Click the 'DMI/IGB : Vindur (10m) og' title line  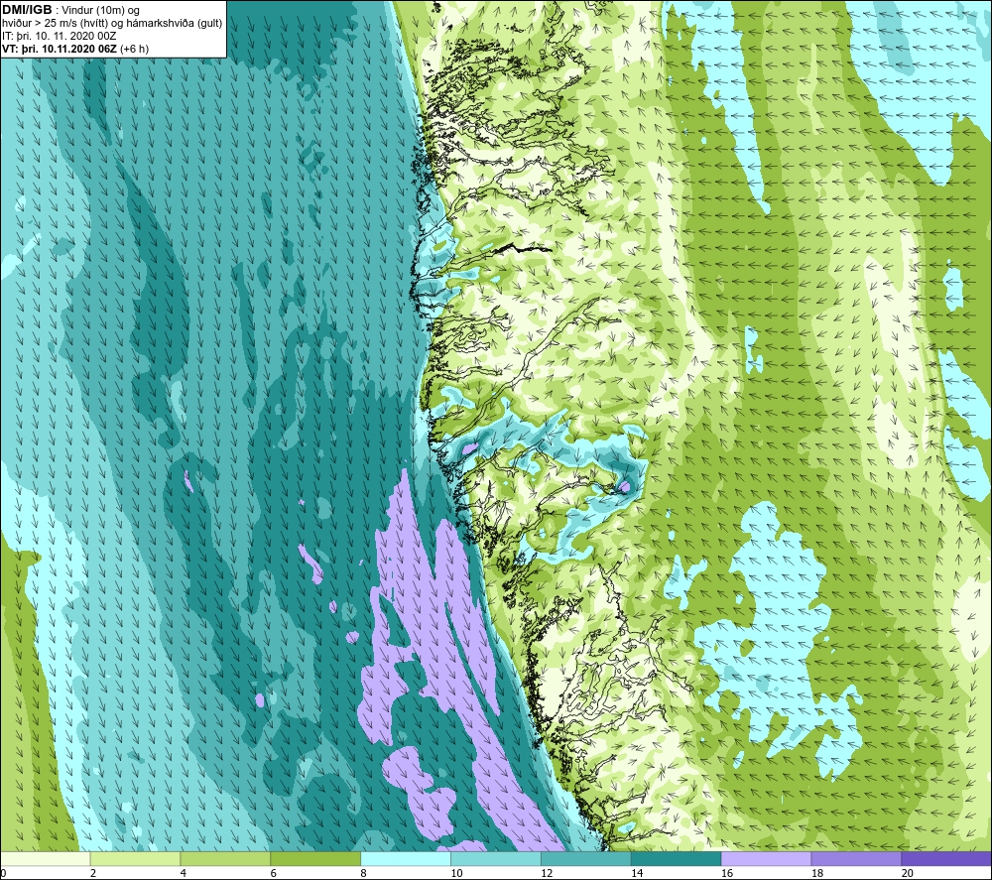click(71, 10)
